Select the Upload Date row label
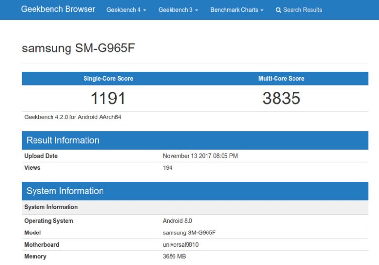The height and width of the screenshot is (265, 379). [41, 156]
